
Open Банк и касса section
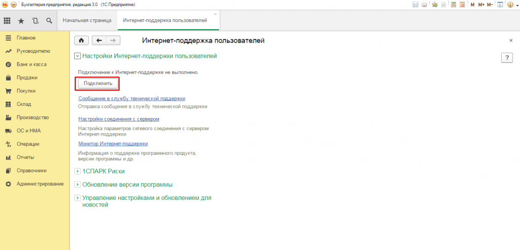(35, 64)
